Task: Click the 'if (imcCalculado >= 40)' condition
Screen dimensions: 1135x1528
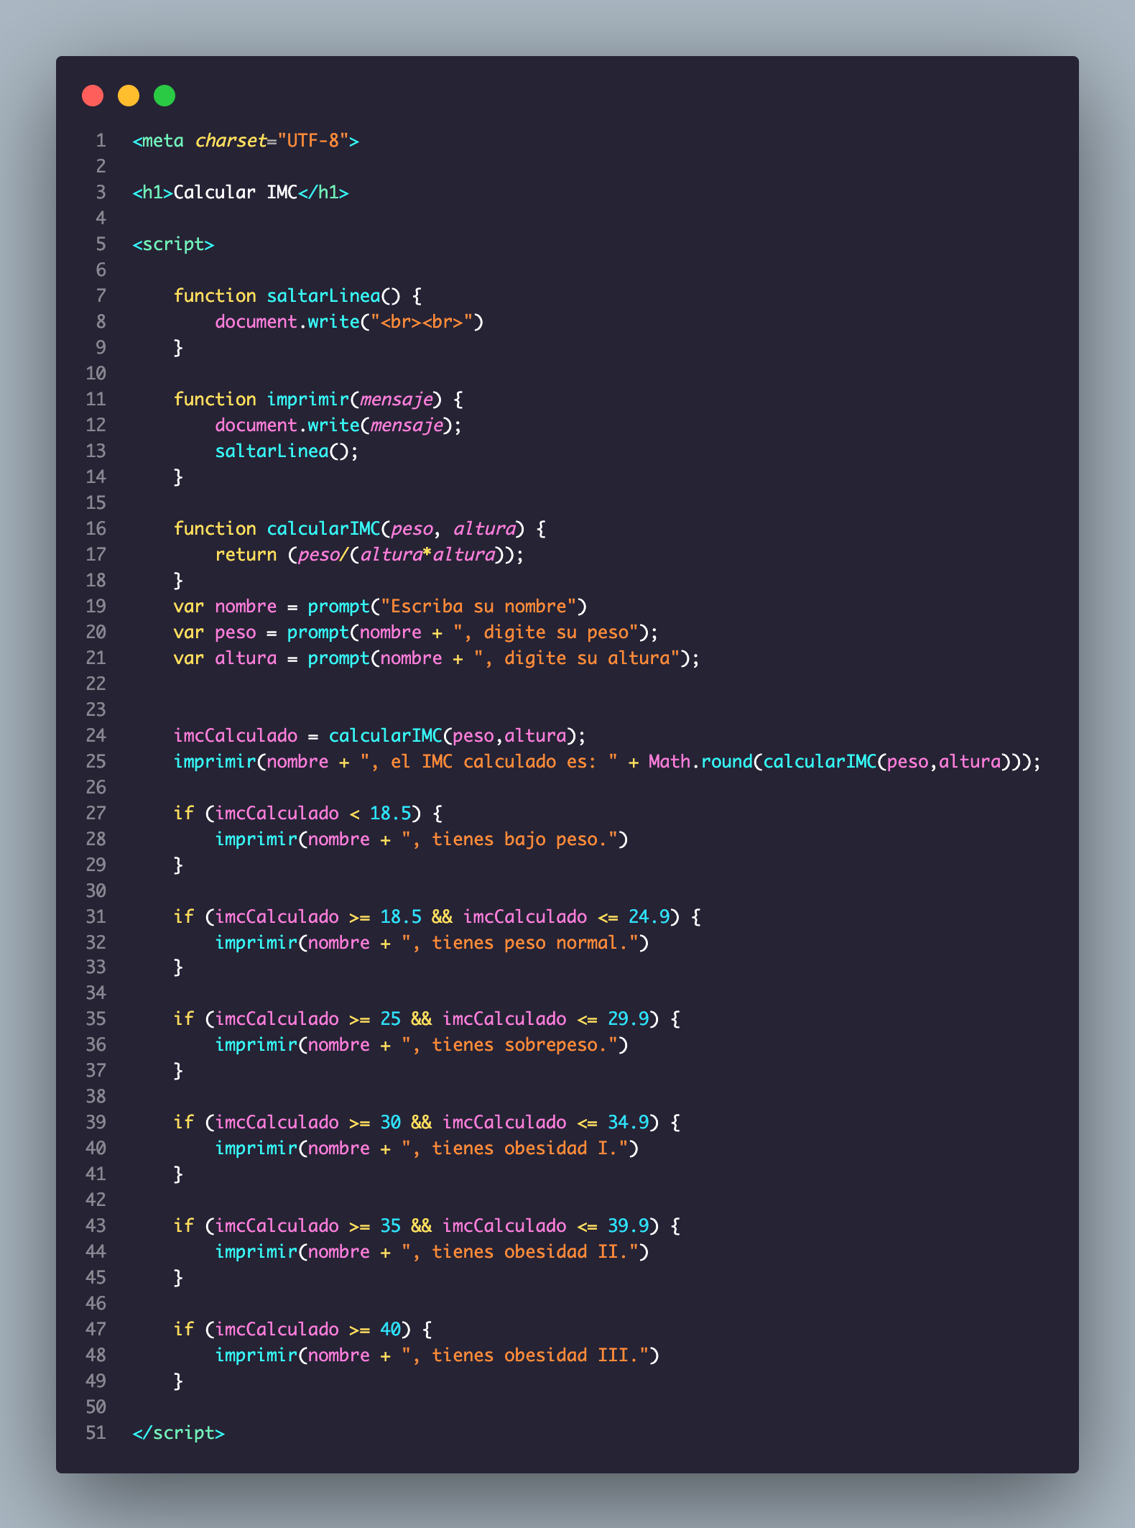Action: tap(302, 1330)
